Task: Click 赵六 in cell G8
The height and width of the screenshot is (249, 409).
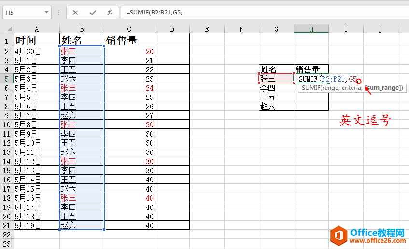Action: pyautogui.click(x=276, y=106)
